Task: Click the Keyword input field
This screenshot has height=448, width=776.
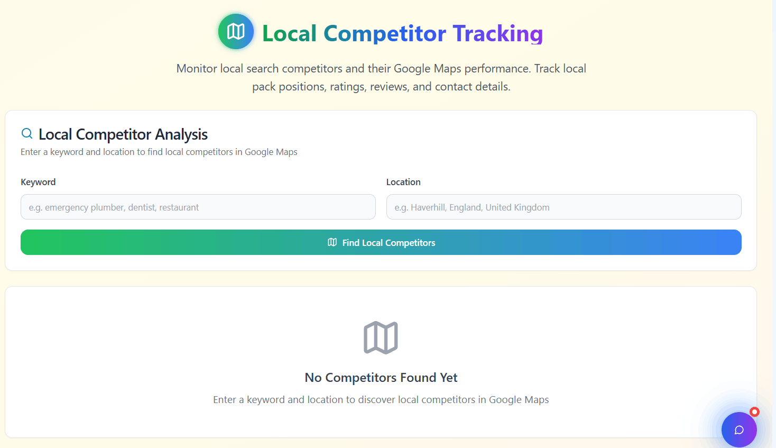Action: coord(198,207)
